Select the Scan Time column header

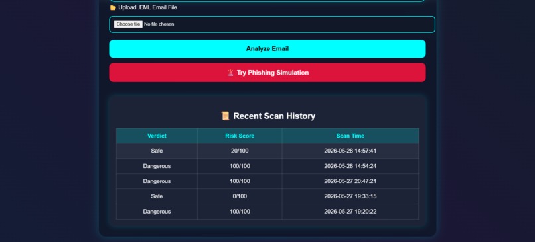pyautogui.click(x=350, y=136)
